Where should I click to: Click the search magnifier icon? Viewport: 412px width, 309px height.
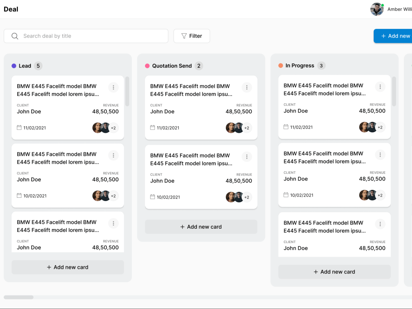coord(15,36)
